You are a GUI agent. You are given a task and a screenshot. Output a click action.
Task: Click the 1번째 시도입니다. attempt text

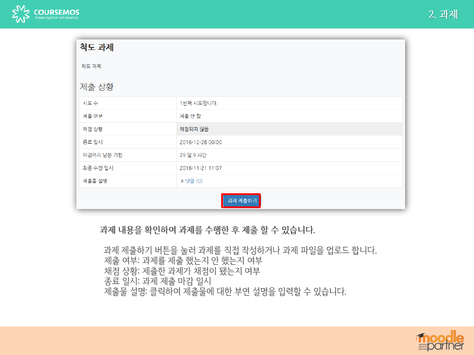tap(199, 103)
